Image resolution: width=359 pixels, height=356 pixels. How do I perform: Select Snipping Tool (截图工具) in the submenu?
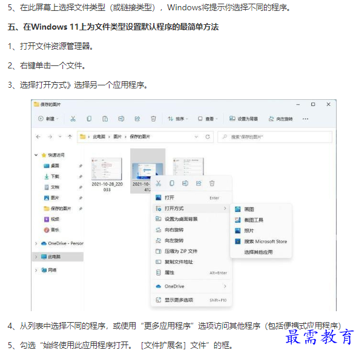point(261,220)
